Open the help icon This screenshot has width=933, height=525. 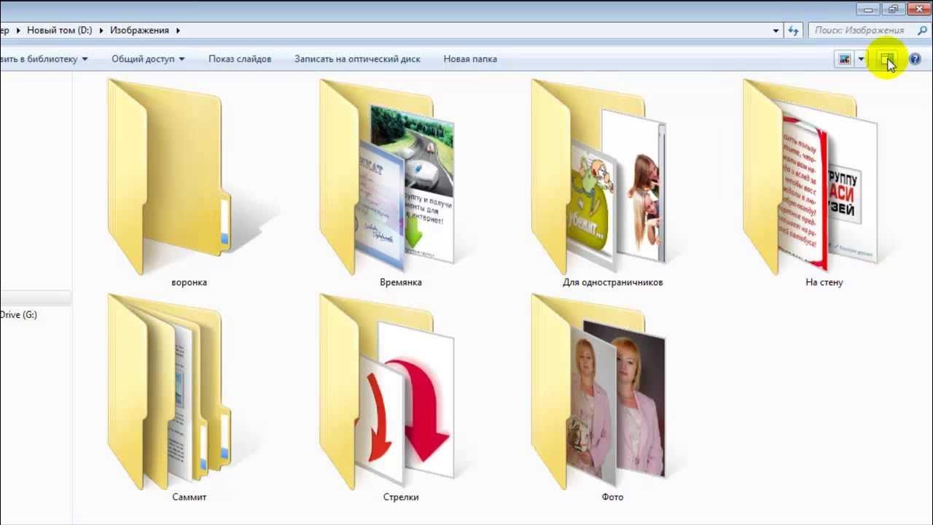(915, 59)
